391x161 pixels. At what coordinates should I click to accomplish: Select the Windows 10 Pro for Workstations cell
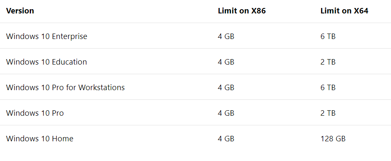click(x=65, y=88)
